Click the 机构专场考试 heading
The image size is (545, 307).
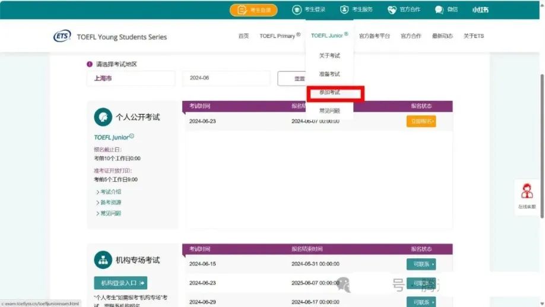pyautogui.click(x=138, y=260)
